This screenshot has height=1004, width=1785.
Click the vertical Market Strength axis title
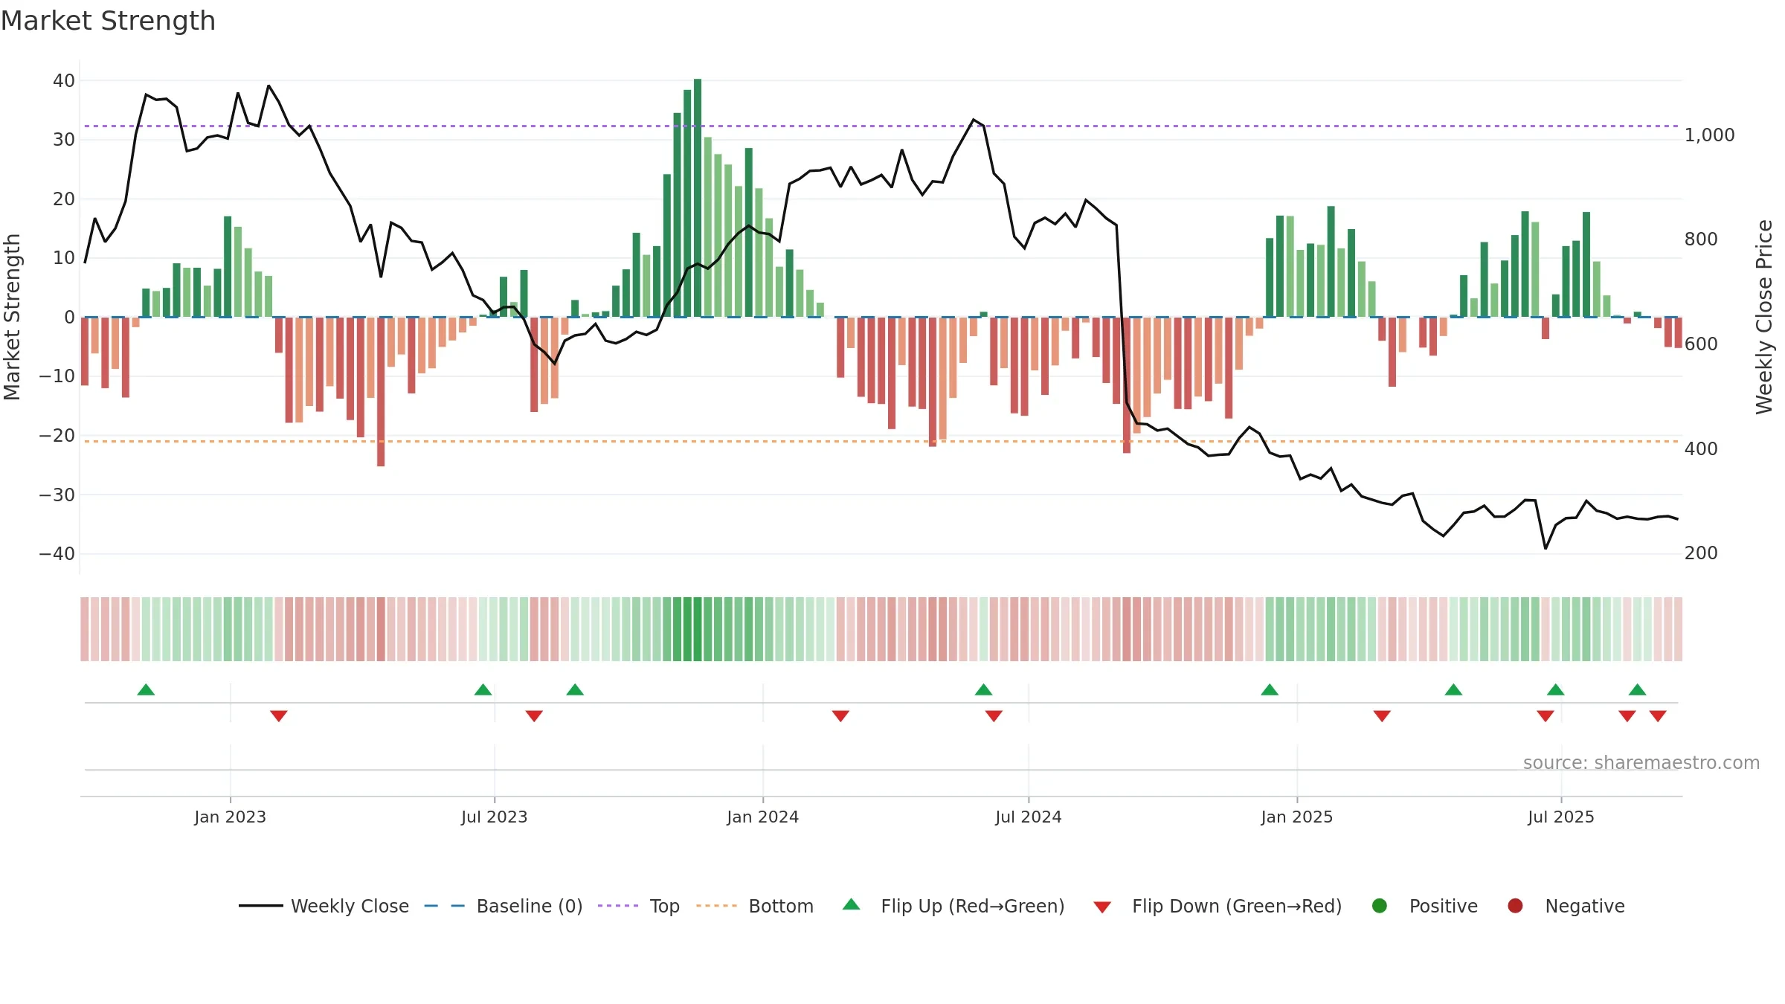coord(12,317)
